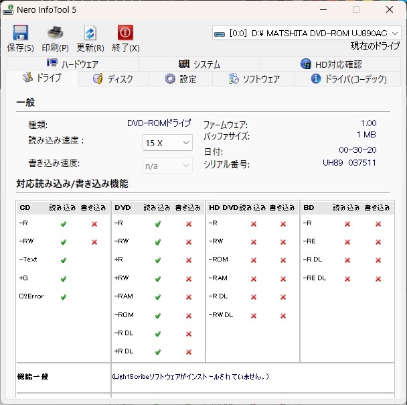Click the 設定 tab gear icon

click(x=170, y=78)
